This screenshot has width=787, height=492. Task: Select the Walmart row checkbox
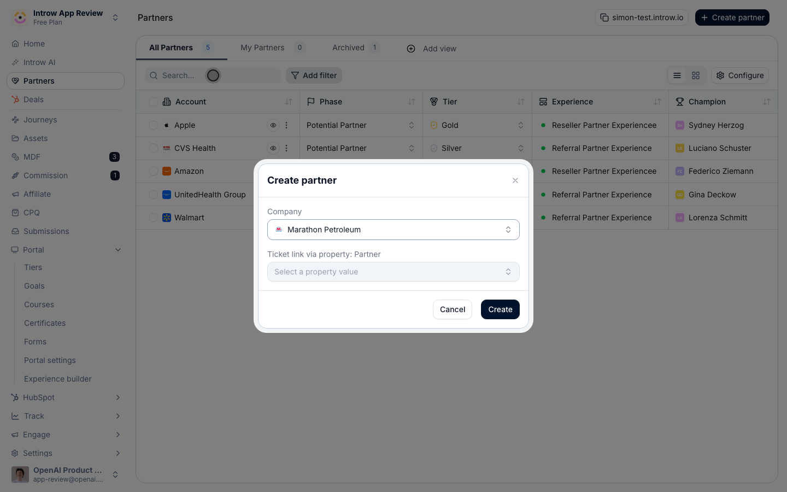point(154,218)
